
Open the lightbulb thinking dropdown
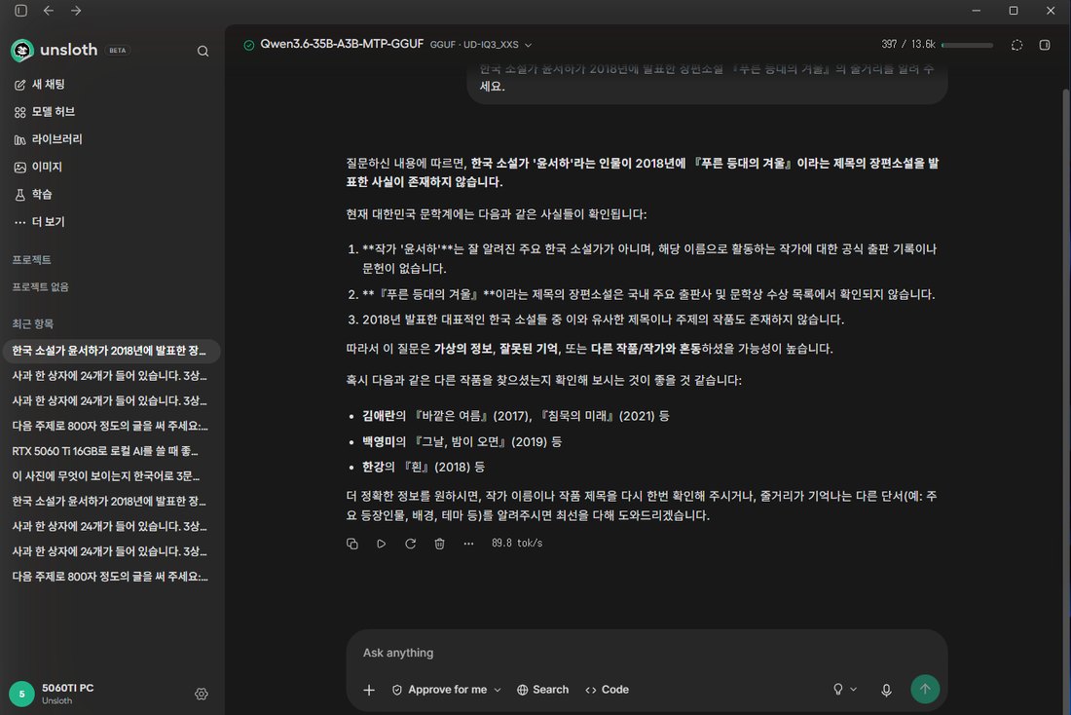[844, 689]
